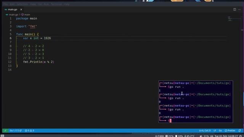Image resolution: width=244 pixels, height=137 pixels.
Task: Click the main function breadcrumb
Action: pyautogui.click(x=26, y=14)
